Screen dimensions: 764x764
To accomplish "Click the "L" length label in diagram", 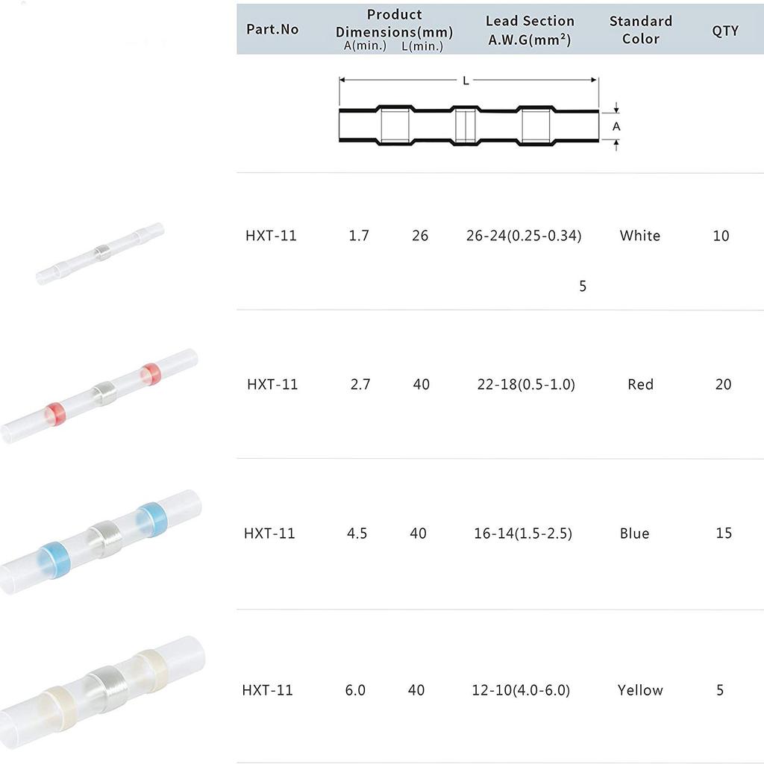I will pyautogui.click(x=466, y=81).
